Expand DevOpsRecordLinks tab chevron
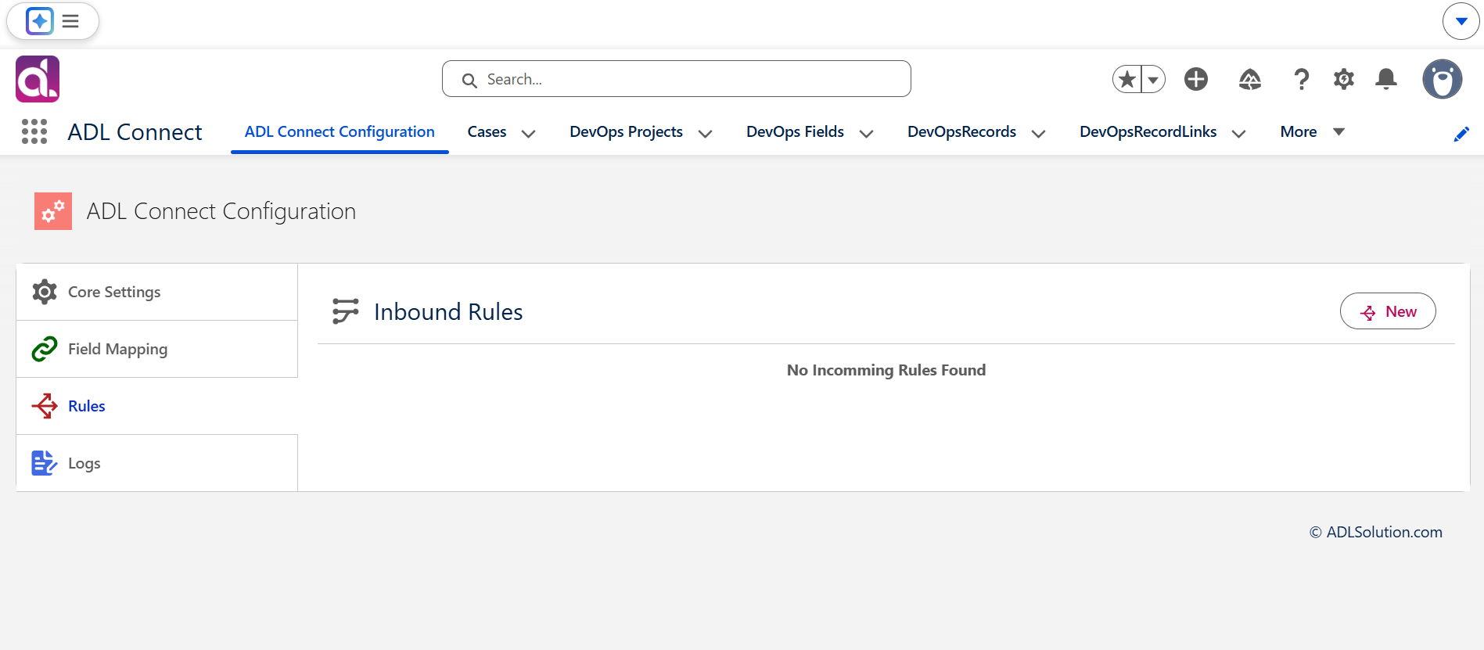Viewport: 1484px width, 650px height. point(1238,133)
